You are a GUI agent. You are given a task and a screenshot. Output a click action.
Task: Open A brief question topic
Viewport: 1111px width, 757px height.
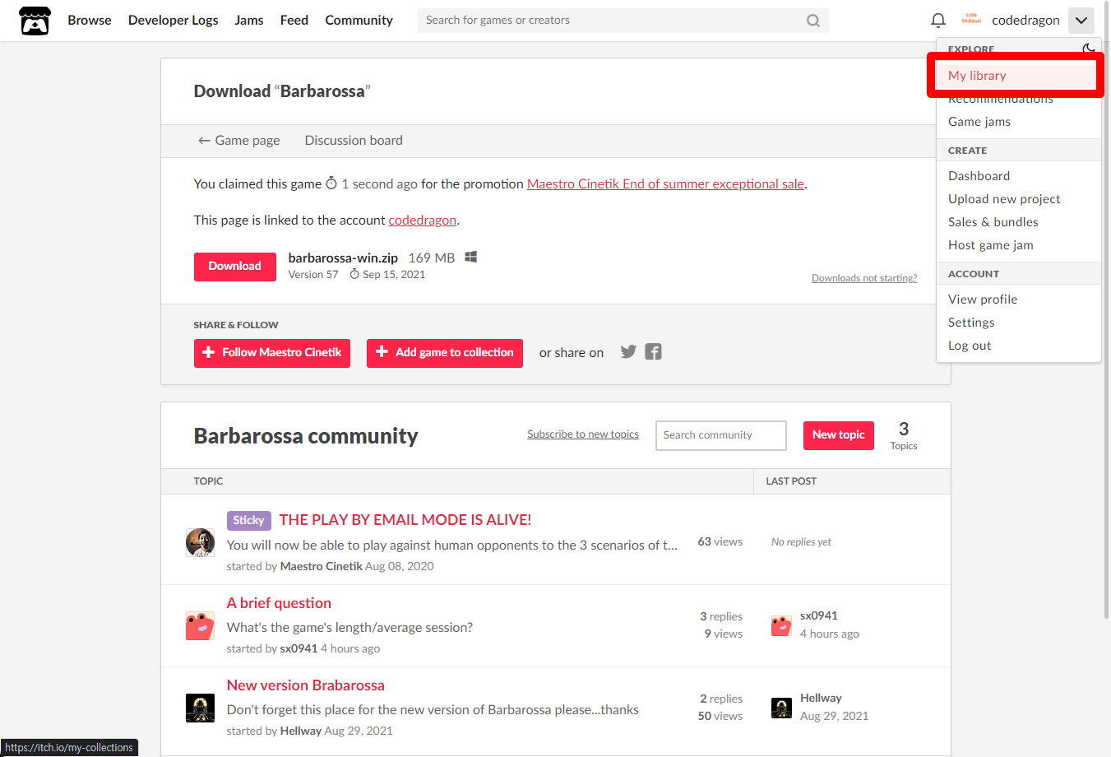coord(279,603)
